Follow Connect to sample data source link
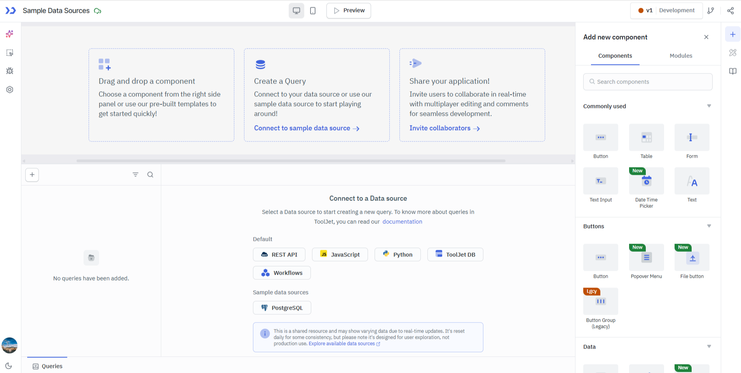This screenshot has width=741, height=373. click(x=307, y=128)
